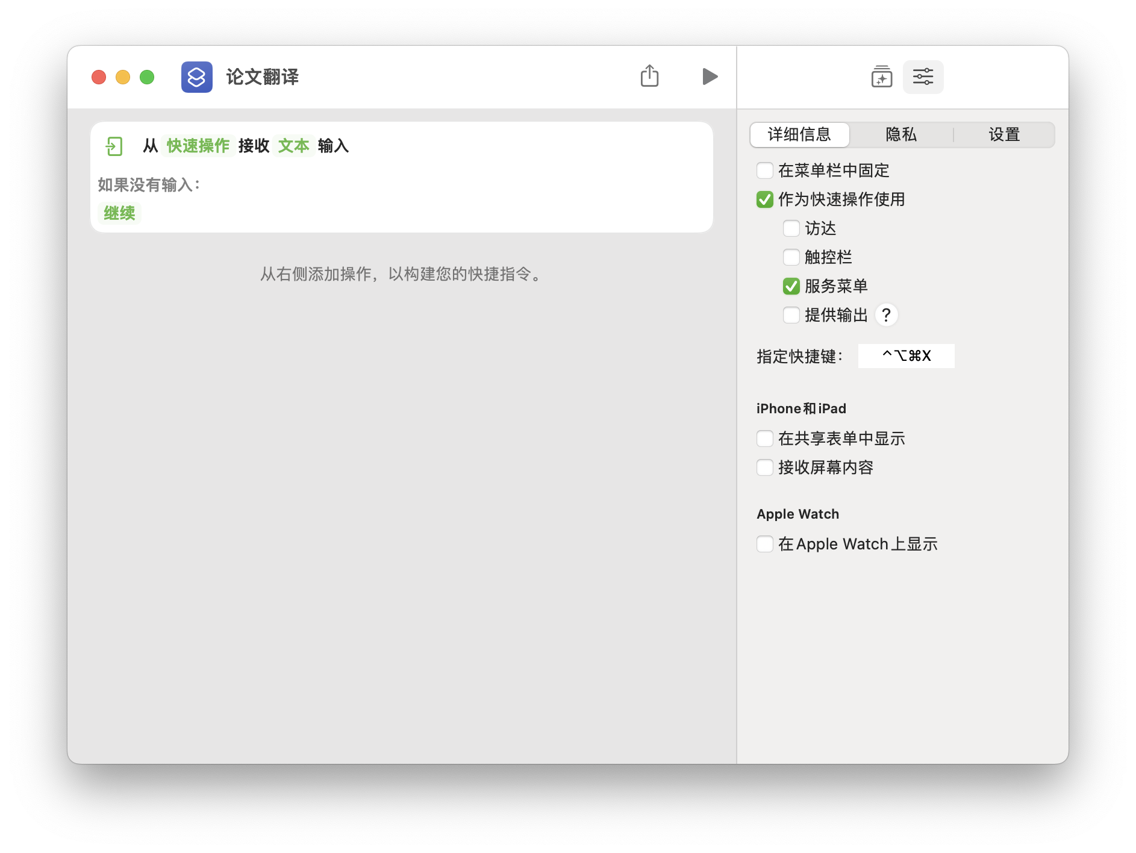Click the iPhone 和 iPad section heading
The height and width of the screenshot is (853, 1136).
(801, 408)
